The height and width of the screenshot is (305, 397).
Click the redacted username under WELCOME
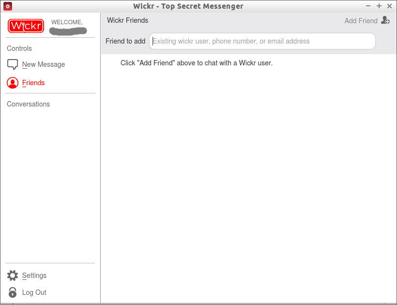(x=68, y=31)
